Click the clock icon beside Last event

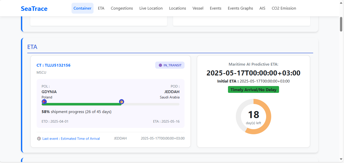point(39,139)
